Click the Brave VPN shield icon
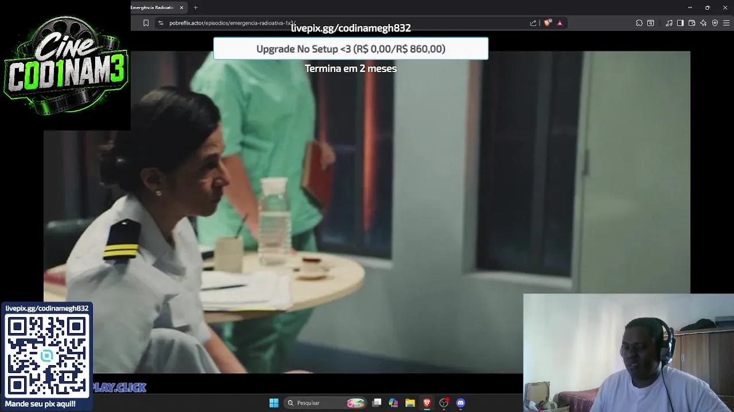The height and width of the screenshot is (412, 734). [715, 23]
